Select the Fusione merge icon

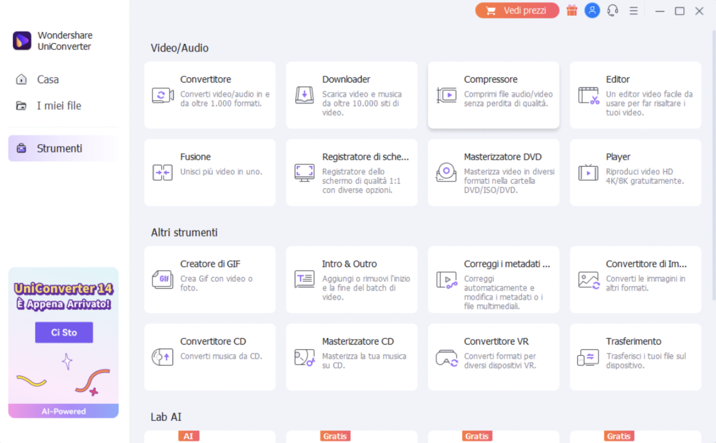click(x=162, y=173)
